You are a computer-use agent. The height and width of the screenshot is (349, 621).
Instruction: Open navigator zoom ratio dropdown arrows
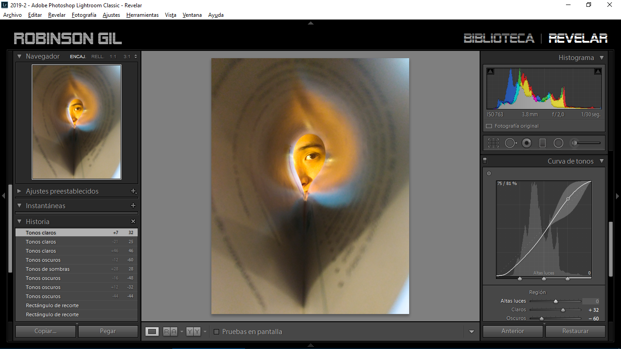(135, 56)
